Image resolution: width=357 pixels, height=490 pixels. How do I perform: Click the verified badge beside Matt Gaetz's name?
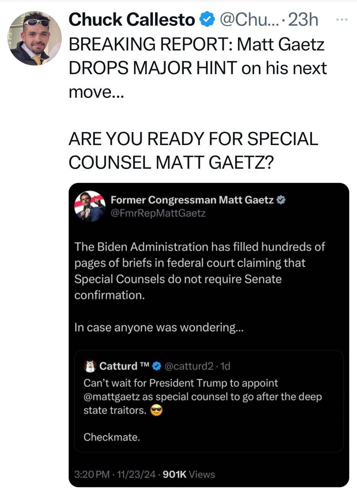282,200
